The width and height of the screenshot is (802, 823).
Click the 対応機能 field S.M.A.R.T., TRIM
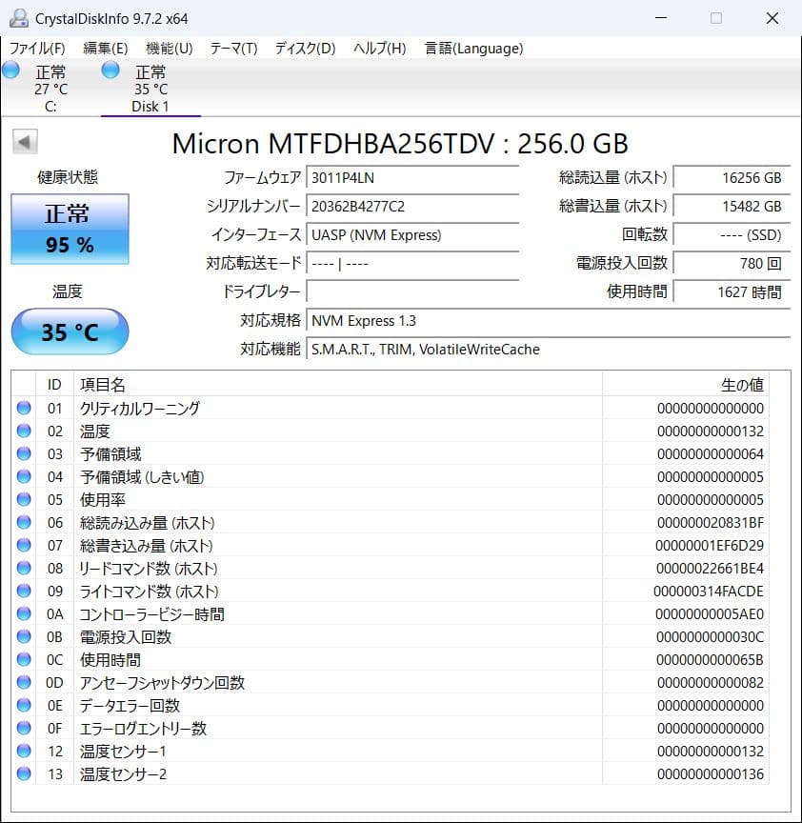point(549,349)
